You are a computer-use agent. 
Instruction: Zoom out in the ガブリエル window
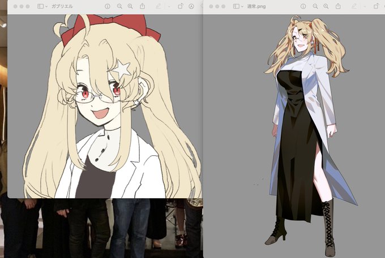coord(119,7)
